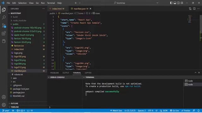
Task: Expand the OUTLINE section
Action: [x=27, y=103]
